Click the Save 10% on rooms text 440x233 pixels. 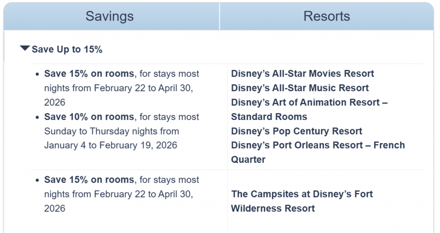[89, 117]
